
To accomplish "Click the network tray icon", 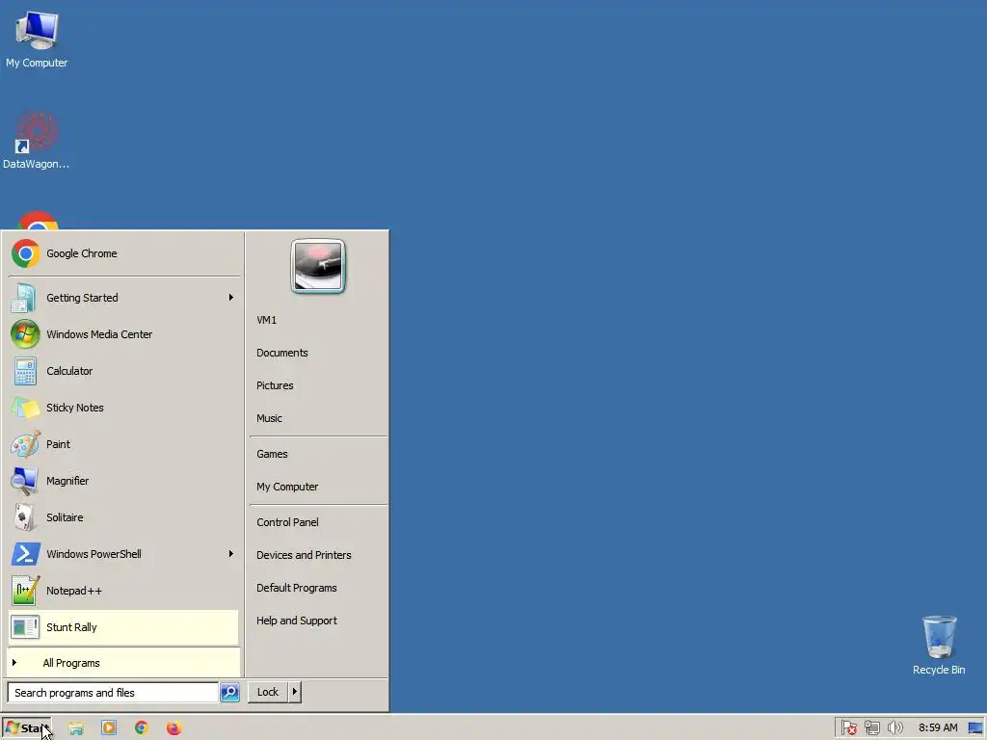I will (x=871, y=728).
